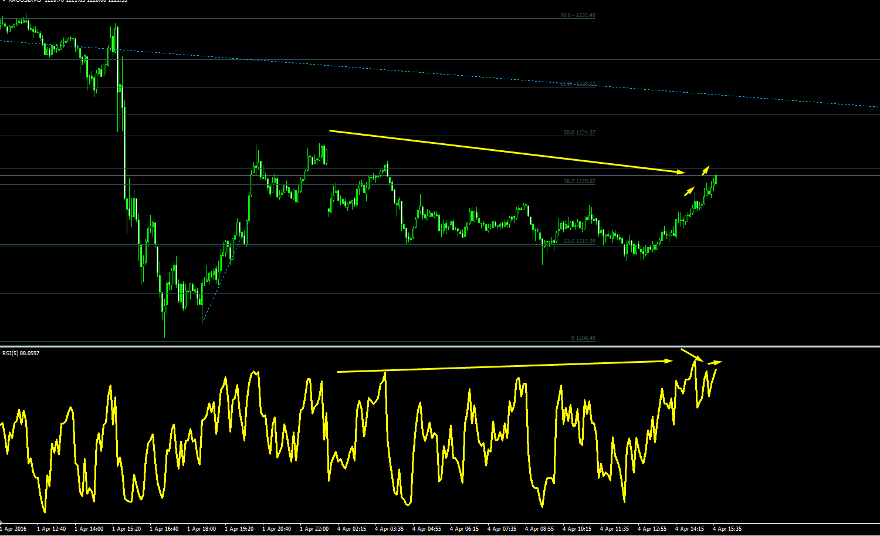The height and width of the screenshot is (536, 880).
Task: Click the 38.2 1220.62 Fibonacci label
Action: [x=579, y=181]
